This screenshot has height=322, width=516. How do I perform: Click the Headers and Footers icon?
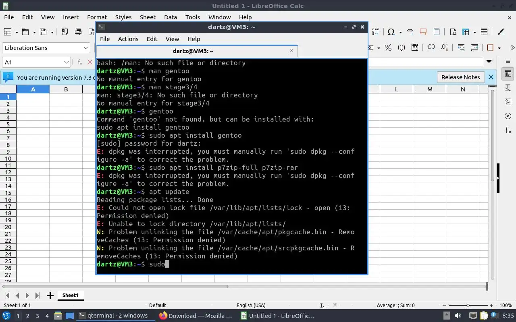coord(437,32)
